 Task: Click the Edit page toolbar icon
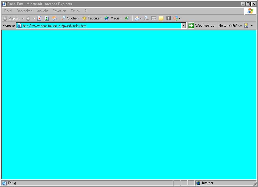pos(154,18)
